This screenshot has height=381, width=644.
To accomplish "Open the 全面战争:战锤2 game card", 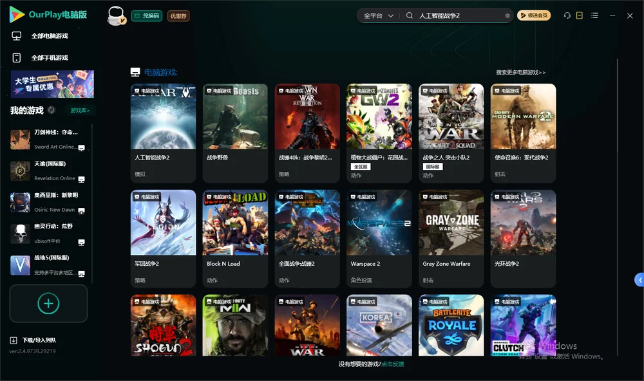I will pos(307,239).
